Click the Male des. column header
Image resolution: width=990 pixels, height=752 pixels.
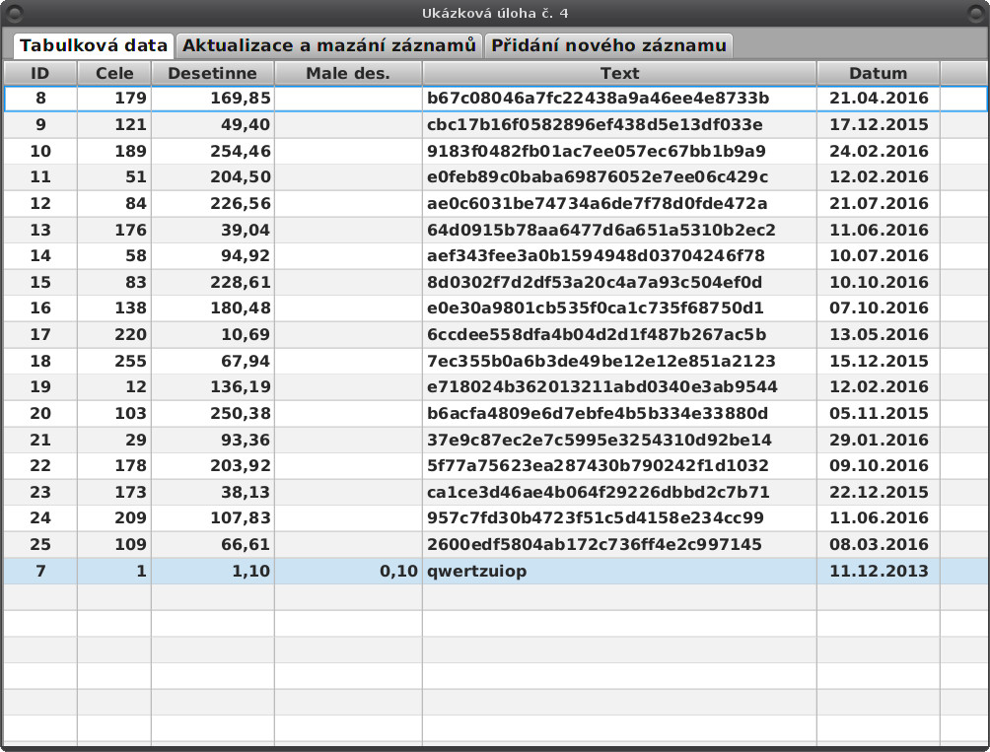pos(348,73)
